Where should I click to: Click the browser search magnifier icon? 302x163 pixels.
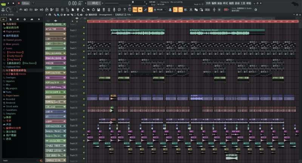(x=41, y=161)
